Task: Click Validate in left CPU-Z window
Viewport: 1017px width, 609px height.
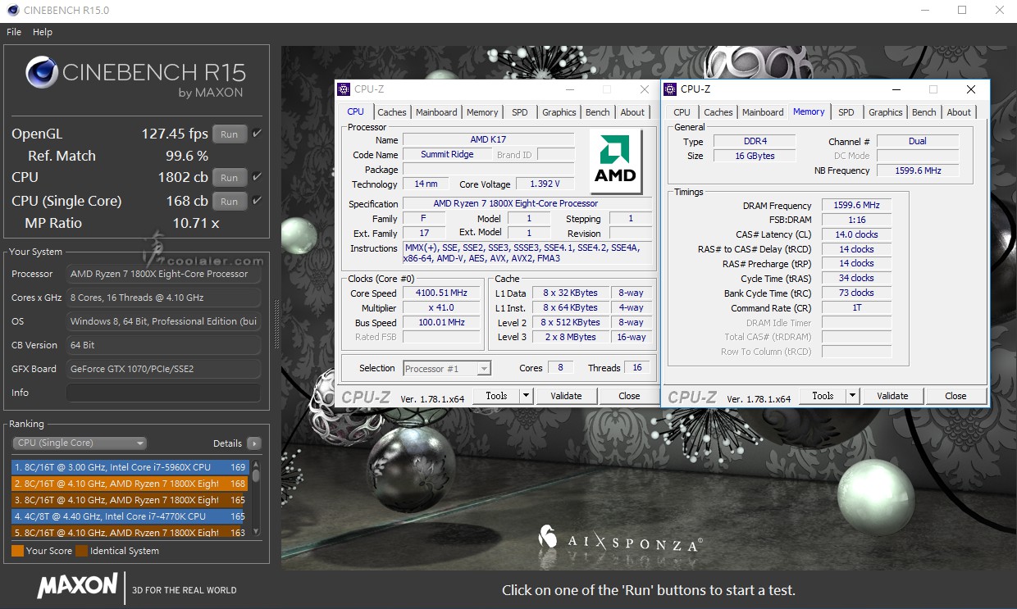Action: click(566, 396)
